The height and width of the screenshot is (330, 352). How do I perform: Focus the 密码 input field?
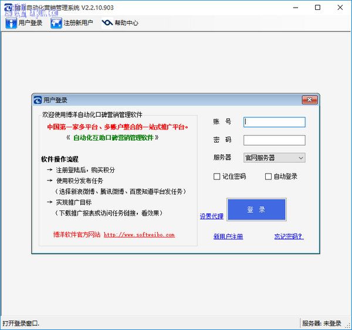pyautogui.click(x=275, y=140)
